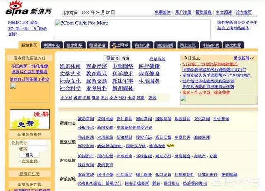Click the 中关村 quick keyword link
Screen dimensions: 265x191
[x=66, y=98]
